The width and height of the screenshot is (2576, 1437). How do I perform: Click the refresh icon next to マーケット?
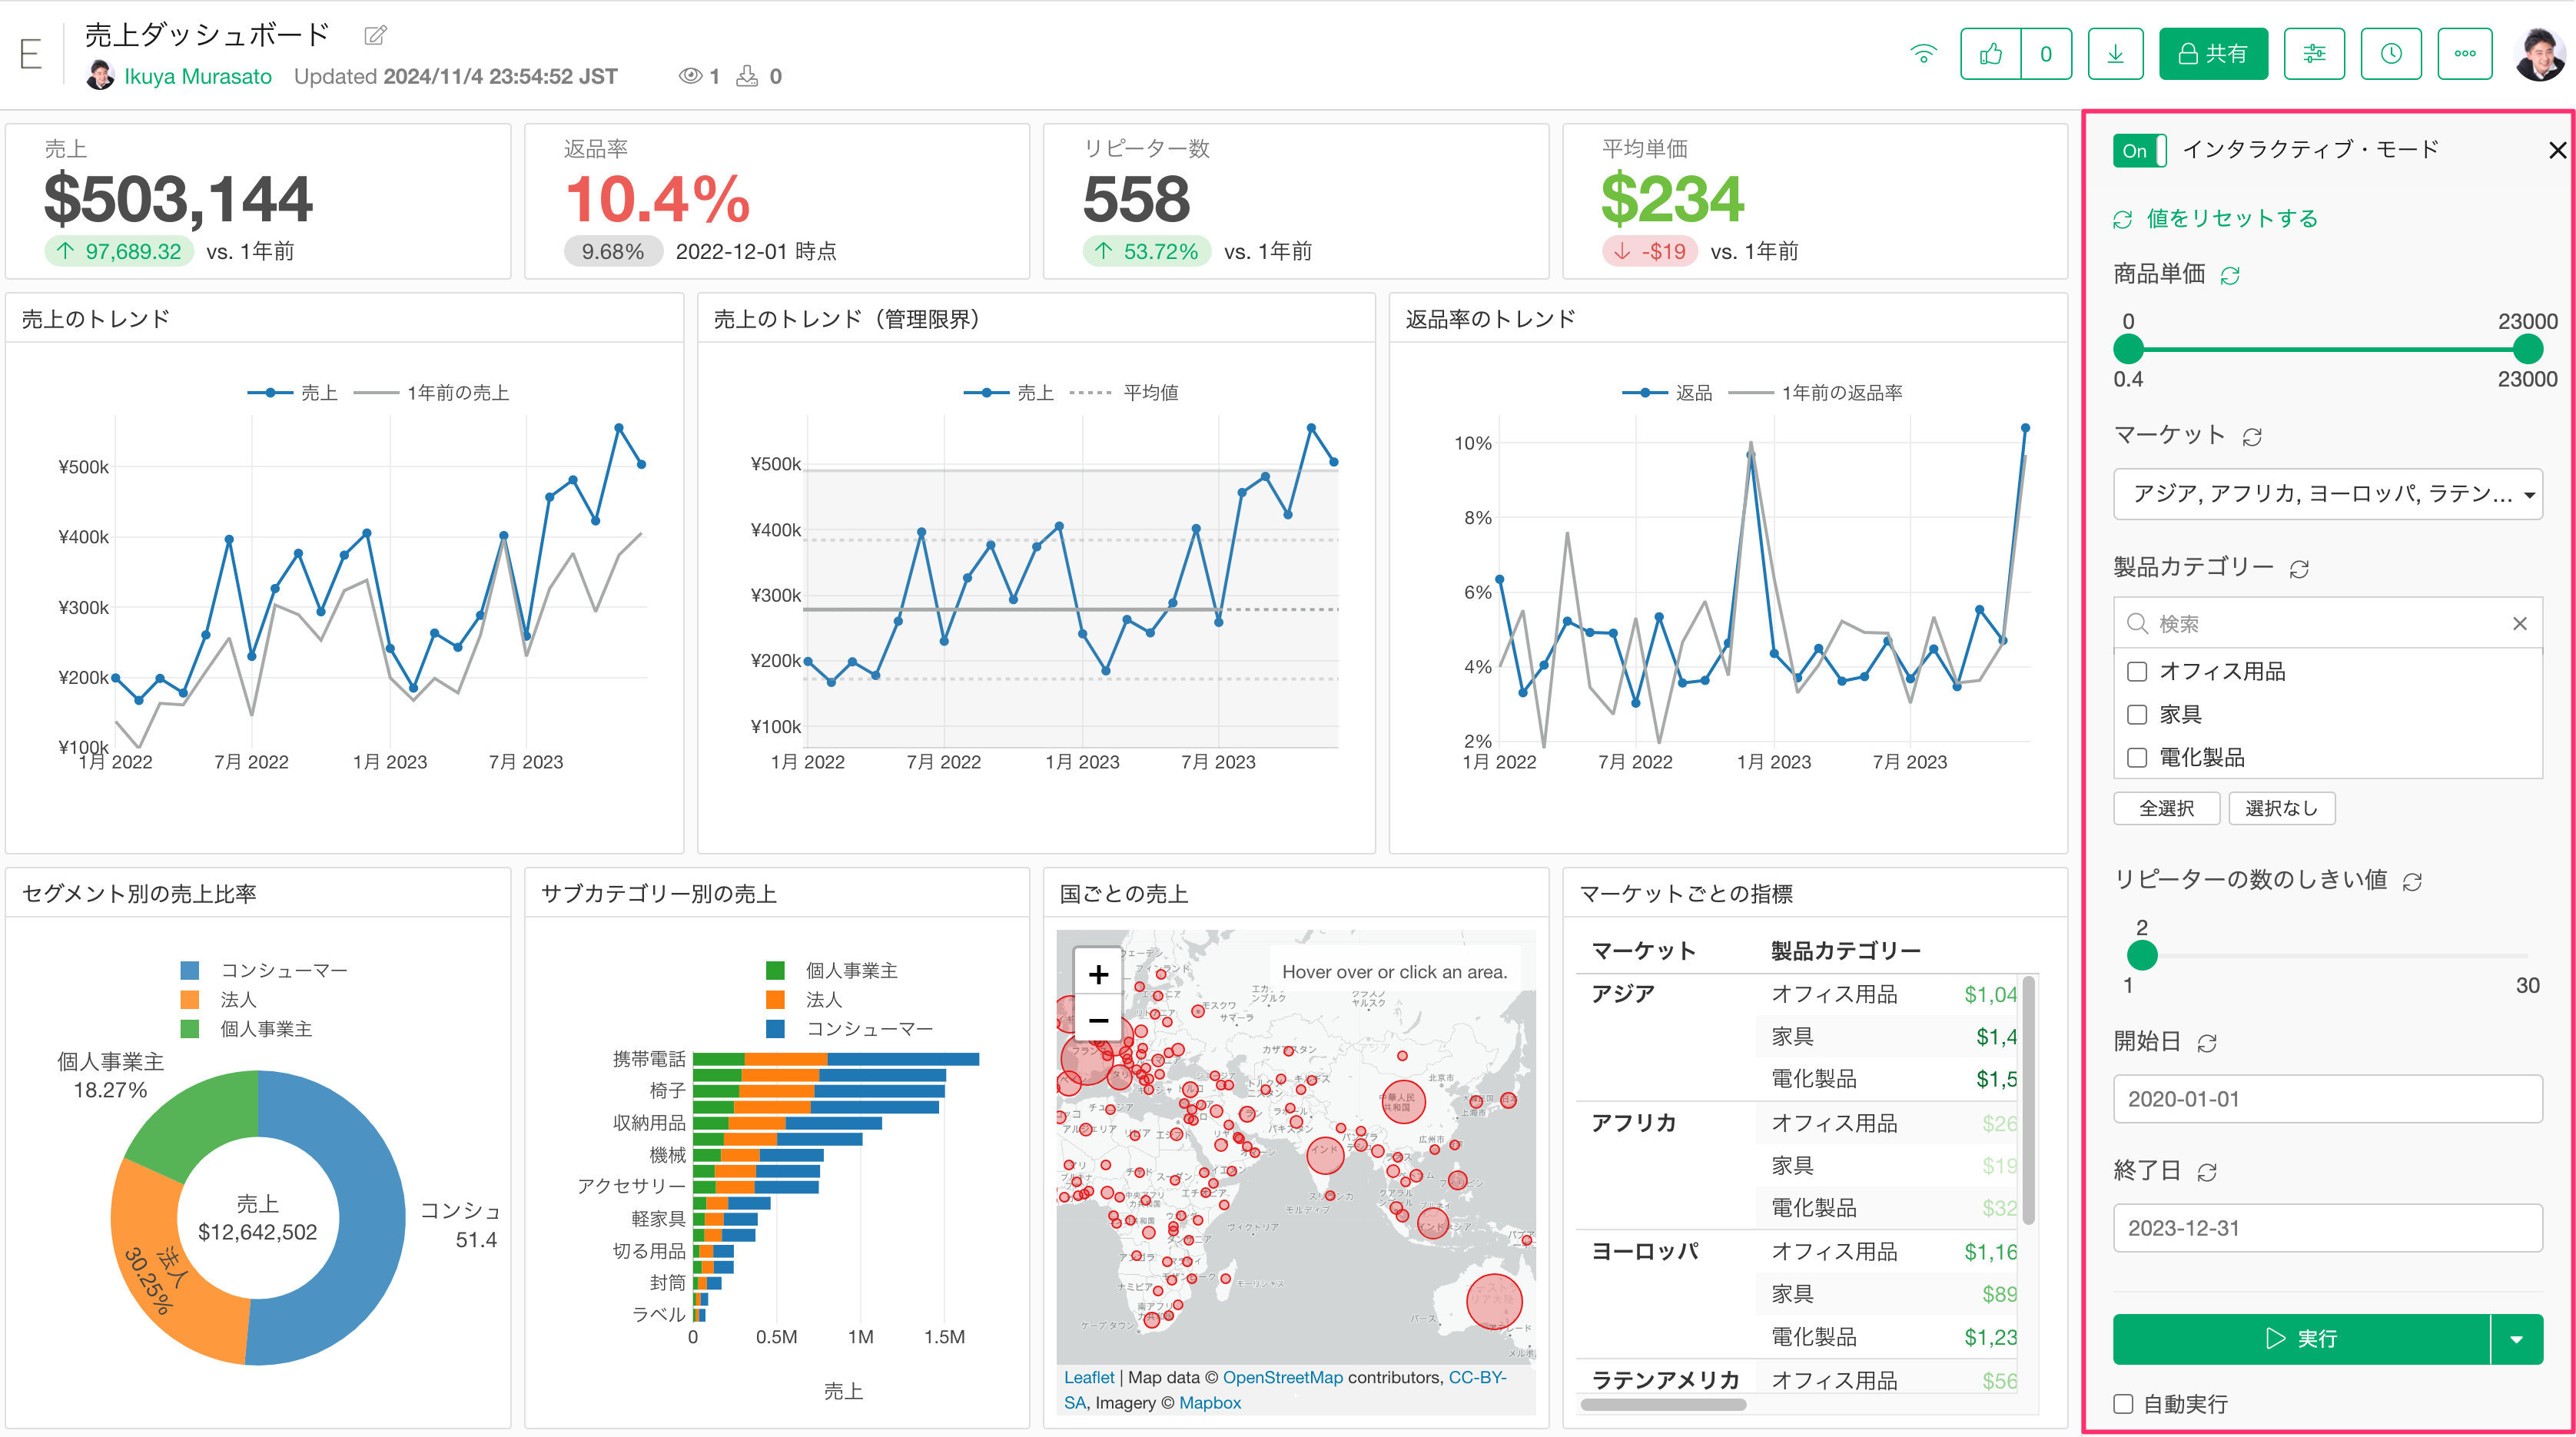click(2252, 437)
